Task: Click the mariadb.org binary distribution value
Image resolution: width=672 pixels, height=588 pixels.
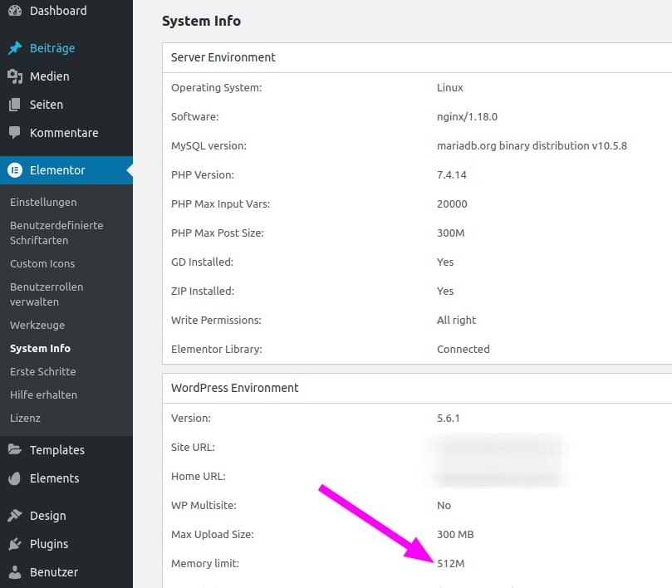Action: (x=532, y=145)
